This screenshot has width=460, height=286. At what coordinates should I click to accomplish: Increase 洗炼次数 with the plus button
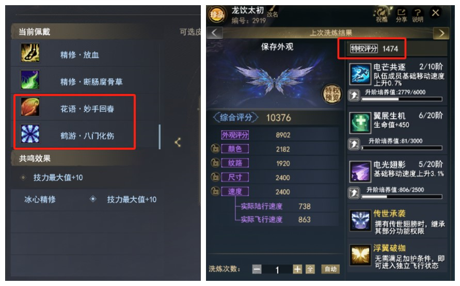297,269
